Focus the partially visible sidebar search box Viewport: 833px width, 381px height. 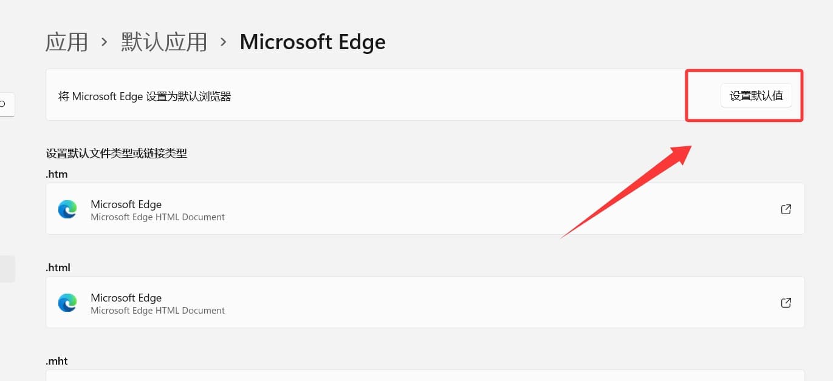[x=7, y=104]
